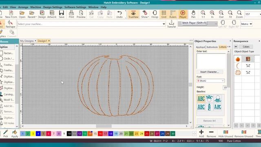
Task: Select the Zoom tool
Action: pos(239,14)
